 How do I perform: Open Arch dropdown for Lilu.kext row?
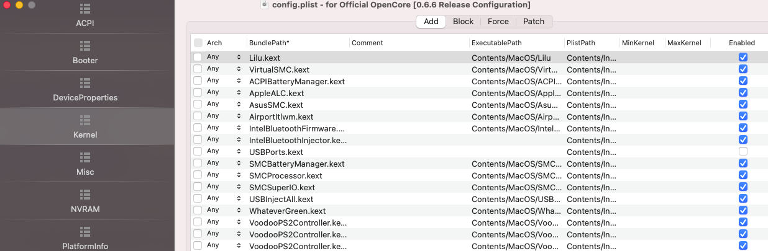(x=239, y=58)
